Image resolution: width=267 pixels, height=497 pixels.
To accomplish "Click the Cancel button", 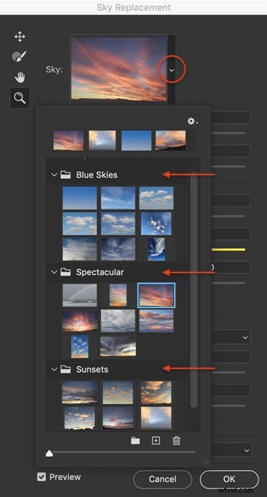I will tap(163, 479).
